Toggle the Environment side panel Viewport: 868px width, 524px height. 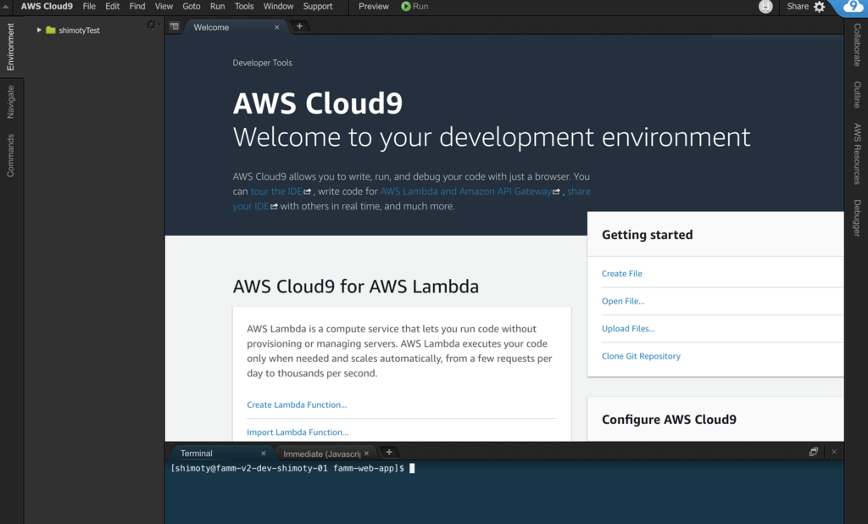(x=11, y=47)
